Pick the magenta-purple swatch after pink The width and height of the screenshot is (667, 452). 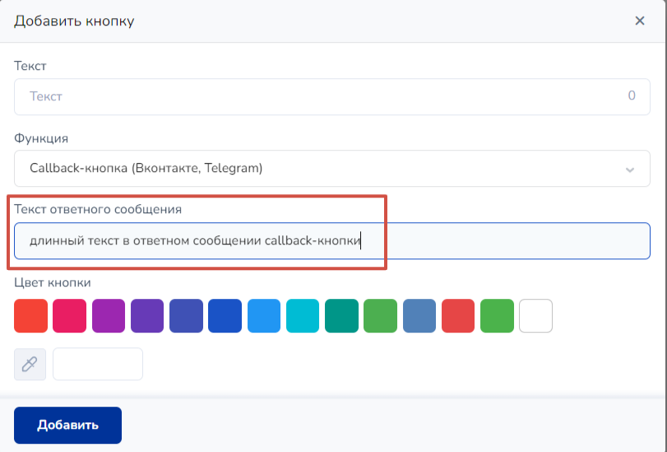(109, 315)
